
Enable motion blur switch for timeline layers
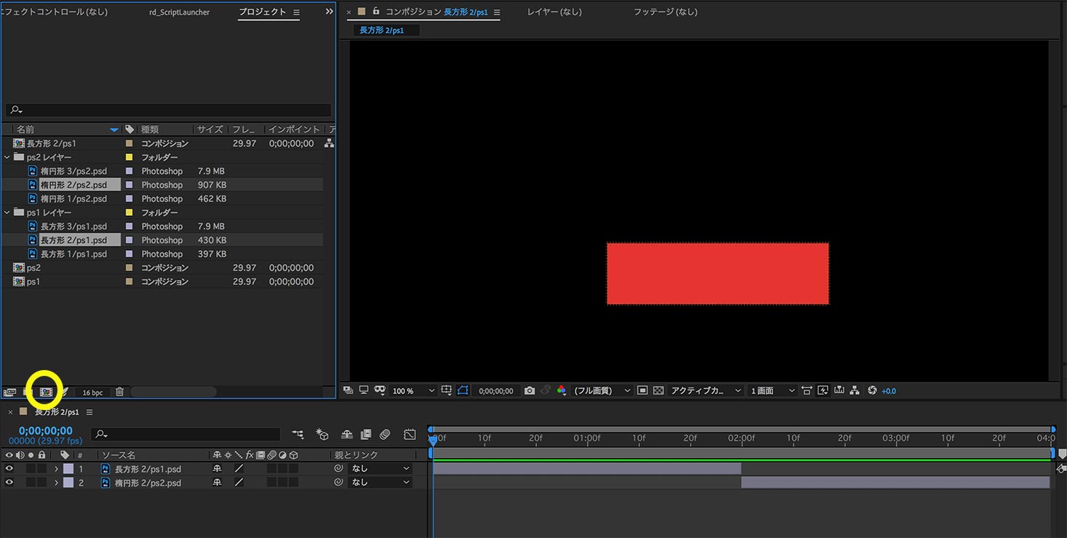point(385,434)
